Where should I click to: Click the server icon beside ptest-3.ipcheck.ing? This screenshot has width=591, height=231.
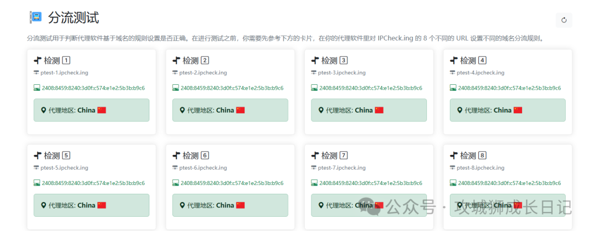pyautogui.click(x=314, y=73)
